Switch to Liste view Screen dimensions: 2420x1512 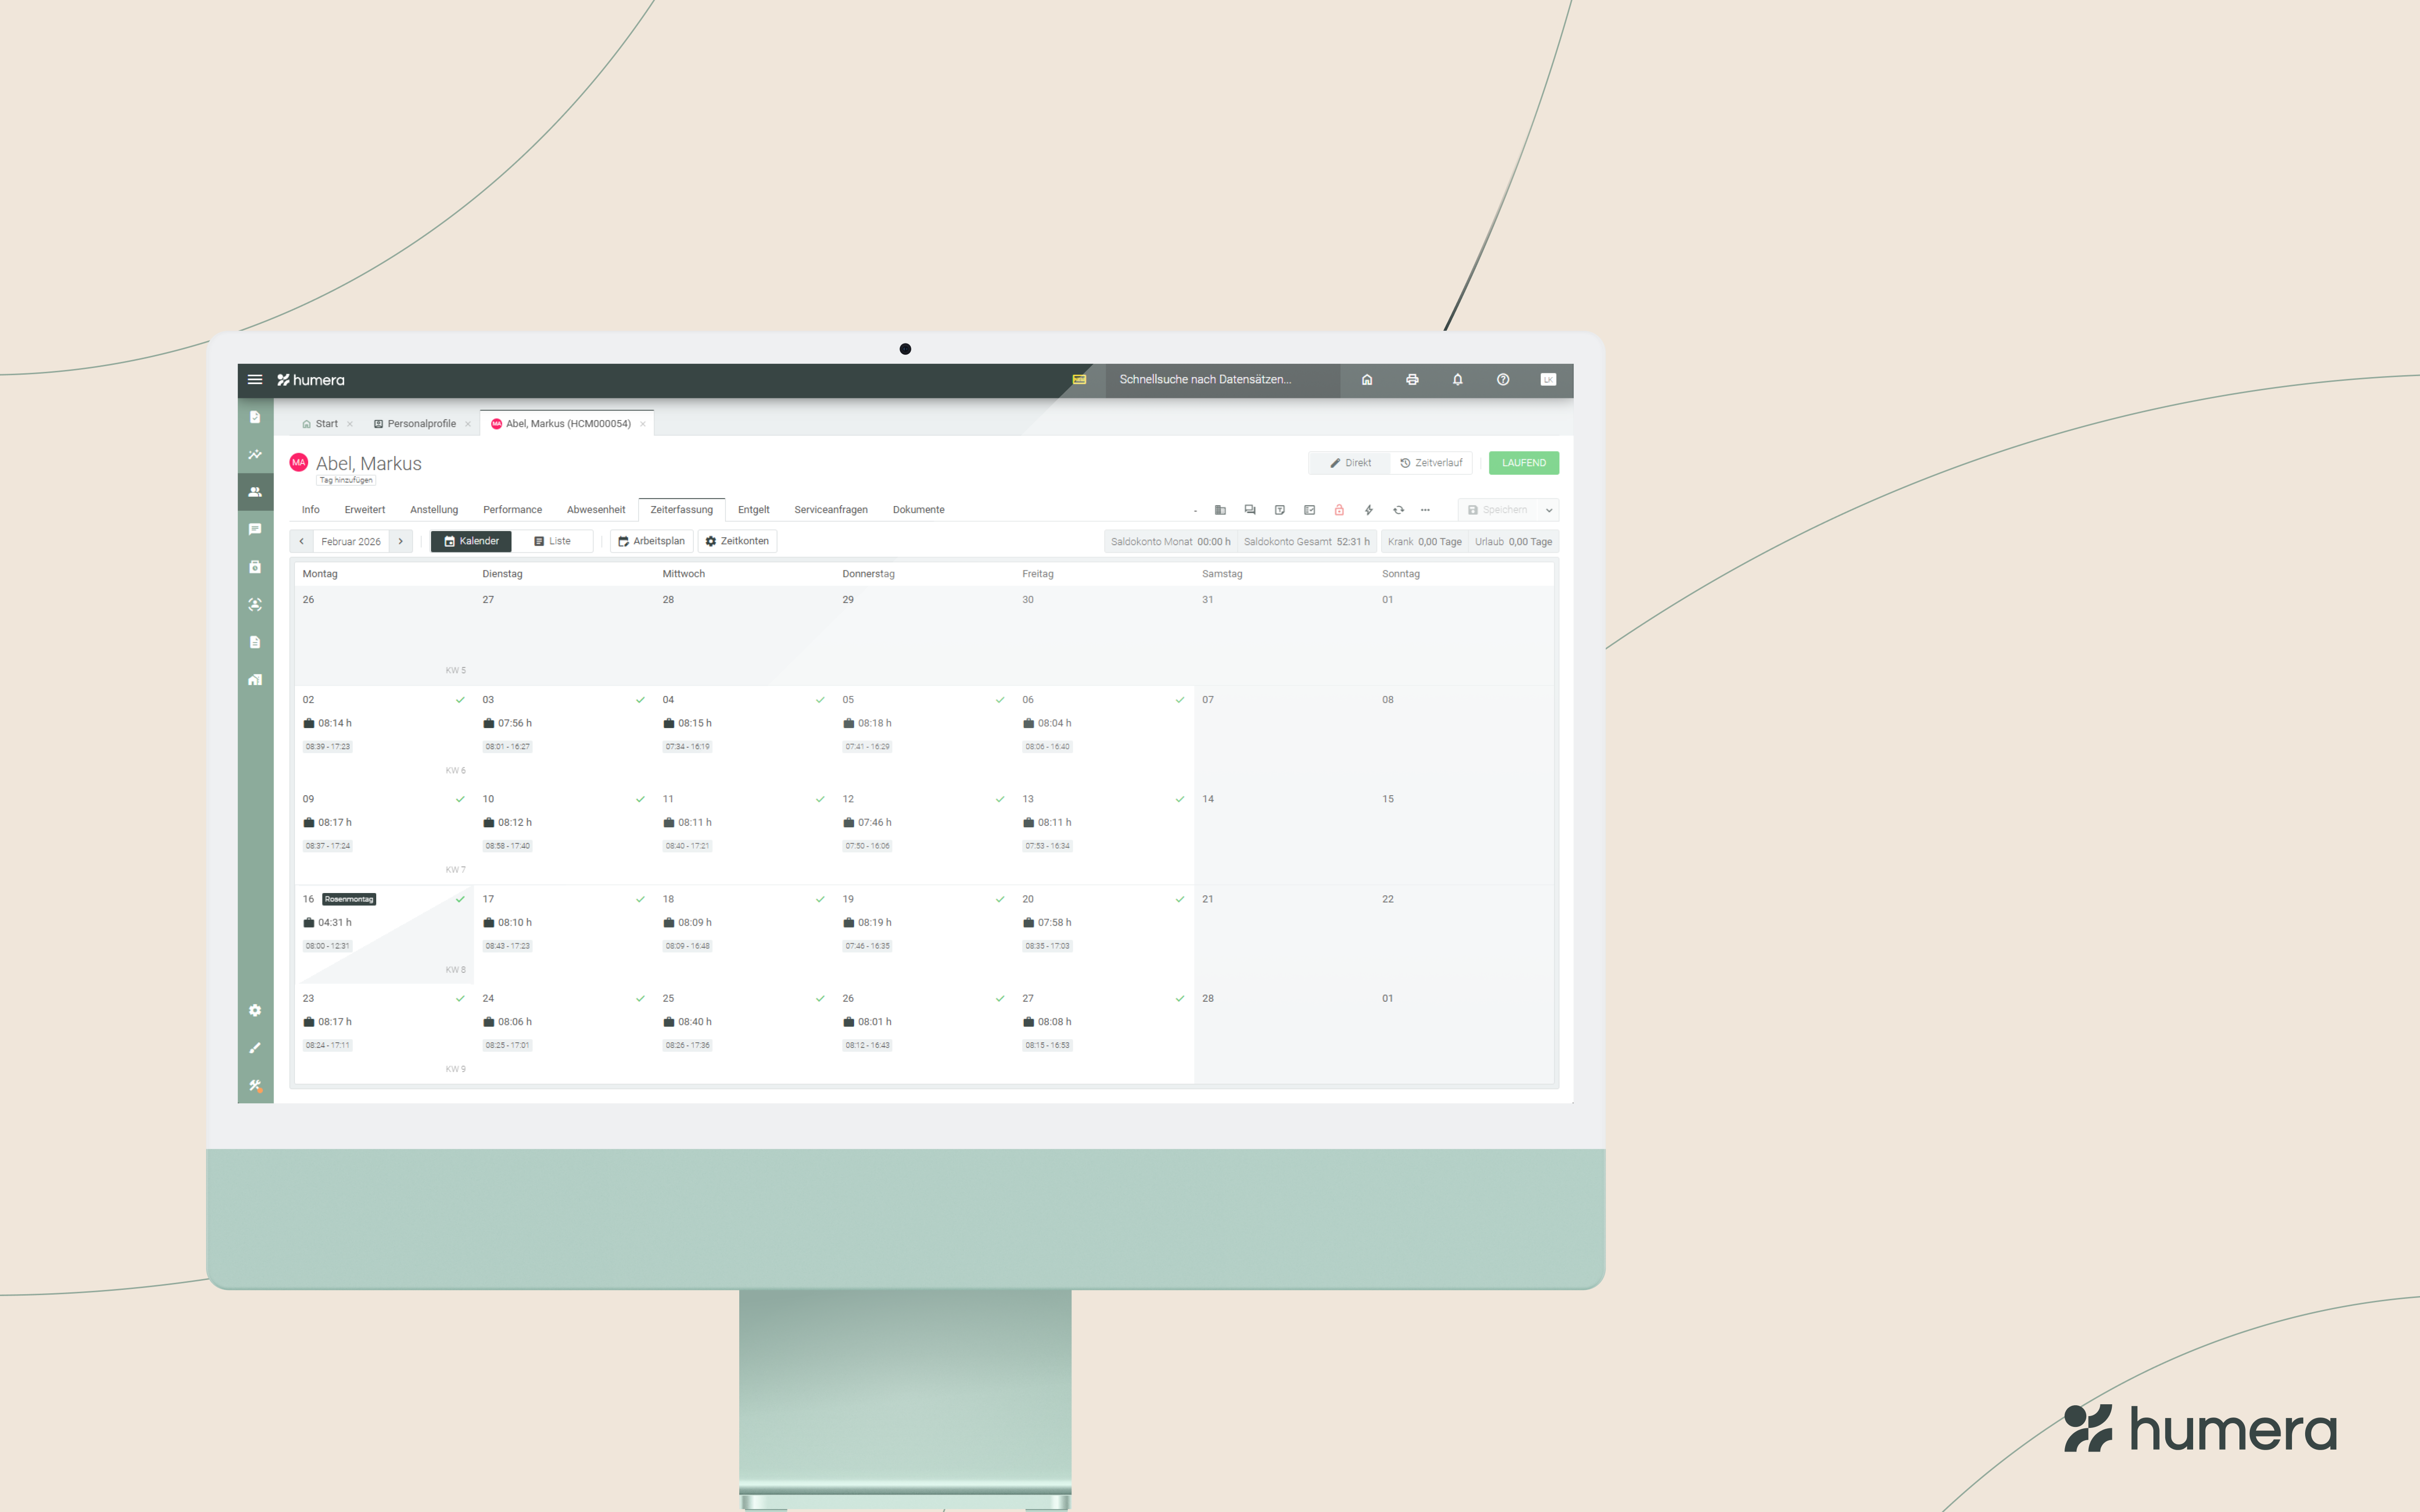pos(553,541)
